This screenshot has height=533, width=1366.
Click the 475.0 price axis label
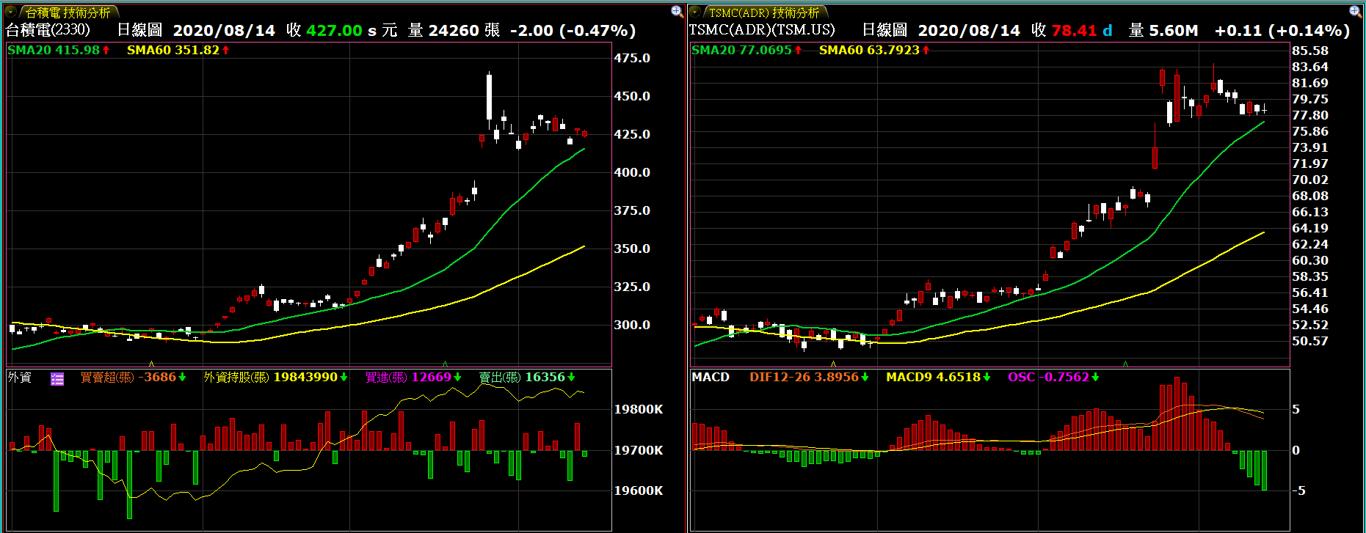pos(632,58)
